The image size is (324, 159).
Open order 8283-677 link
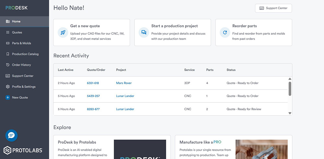93,109
